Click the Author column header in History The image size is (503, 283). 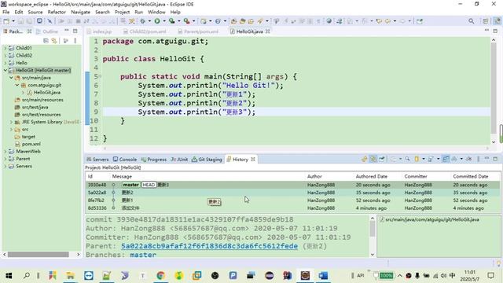[x=314, y=176]
